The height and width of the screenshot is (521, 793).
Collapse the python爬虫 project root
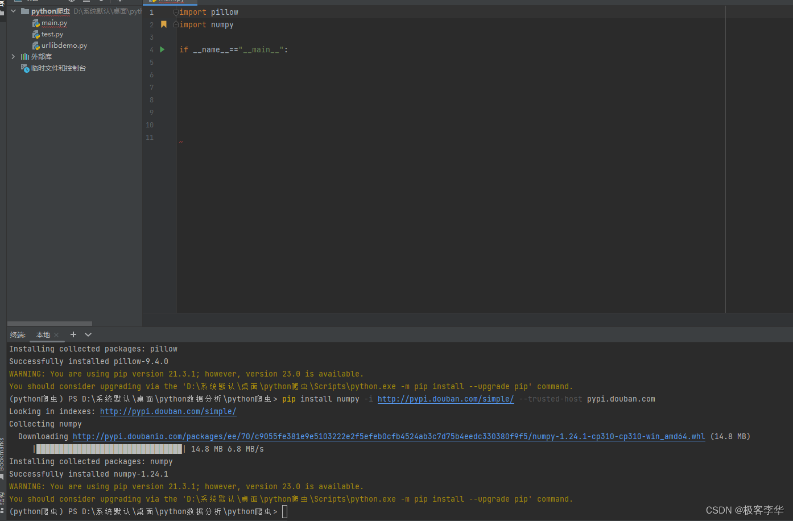13,11
